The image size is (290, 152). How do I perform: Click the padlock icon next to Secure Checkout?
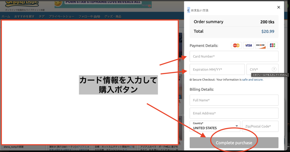pyautogui.click(x=191, y=80)
